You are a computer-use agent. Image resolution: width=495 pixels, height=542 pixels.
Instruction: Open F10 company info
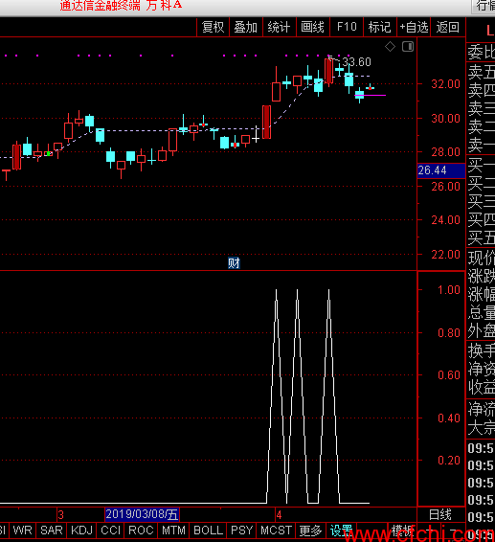tap(347, 27)
